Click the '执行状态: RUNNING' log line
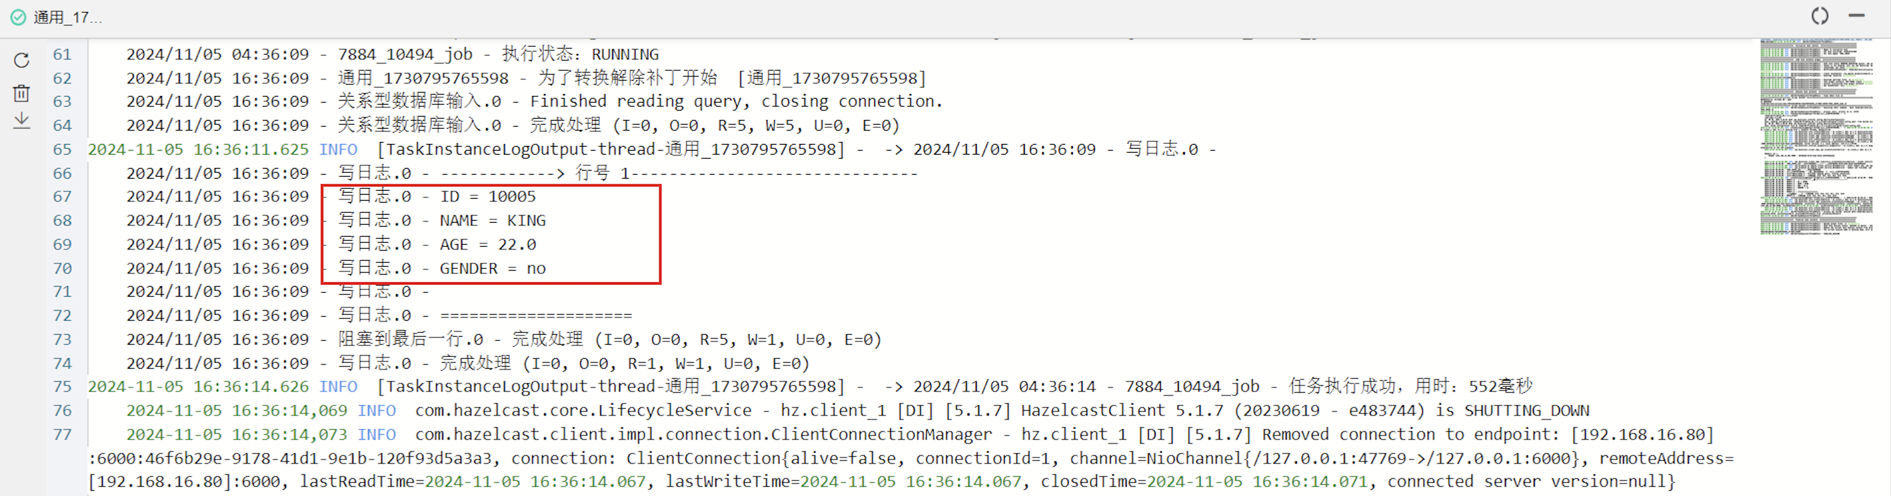1891x496 pixels. point(580,54)
